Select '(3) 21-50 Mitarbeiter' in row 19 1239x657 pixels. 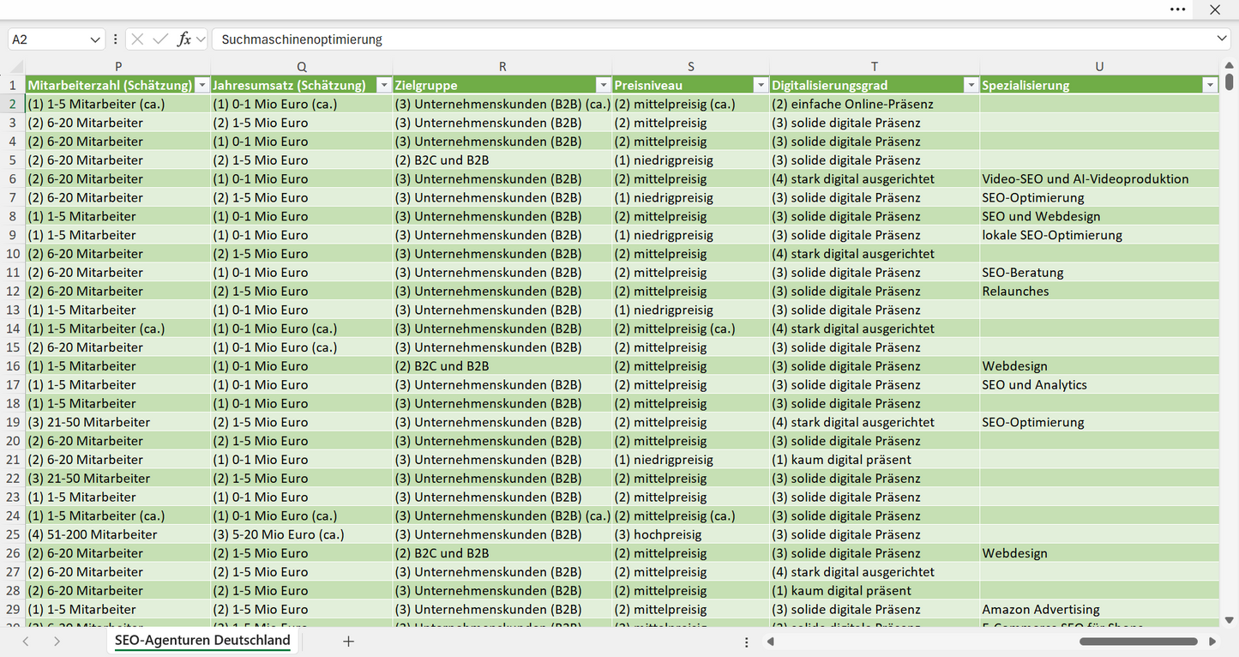point(118,422)
